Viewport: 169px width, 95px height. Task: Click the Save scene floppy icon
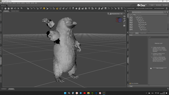tap(12, 8)
